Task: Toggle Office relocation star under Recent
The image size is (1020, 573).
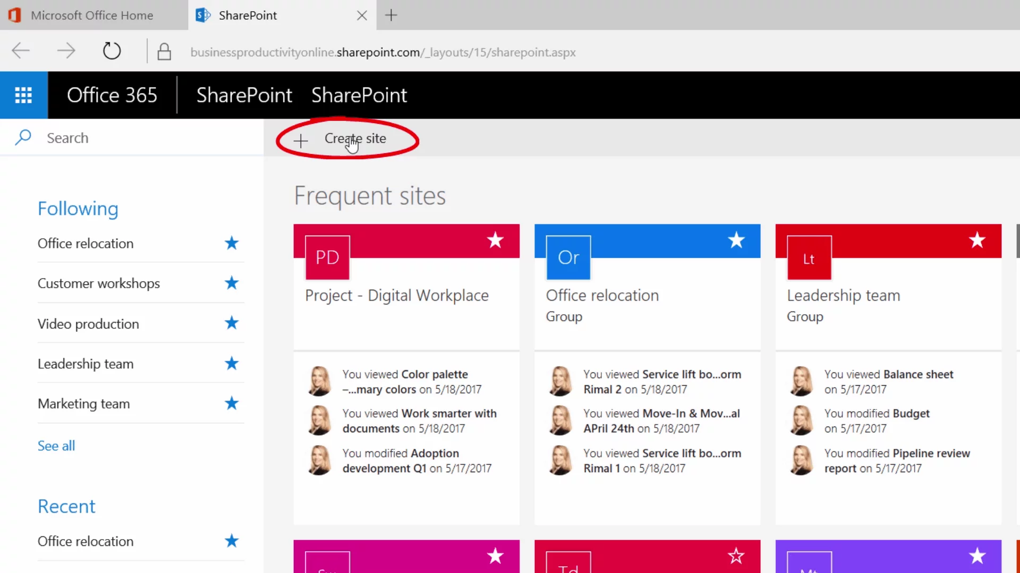Action: [232, 541]
